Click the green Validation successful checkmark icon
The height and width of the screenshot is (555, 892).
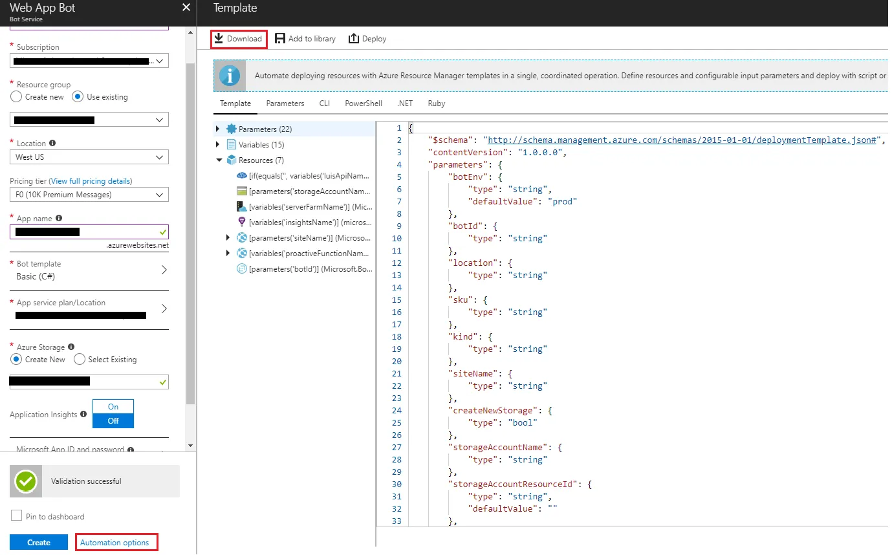point(26,481)
